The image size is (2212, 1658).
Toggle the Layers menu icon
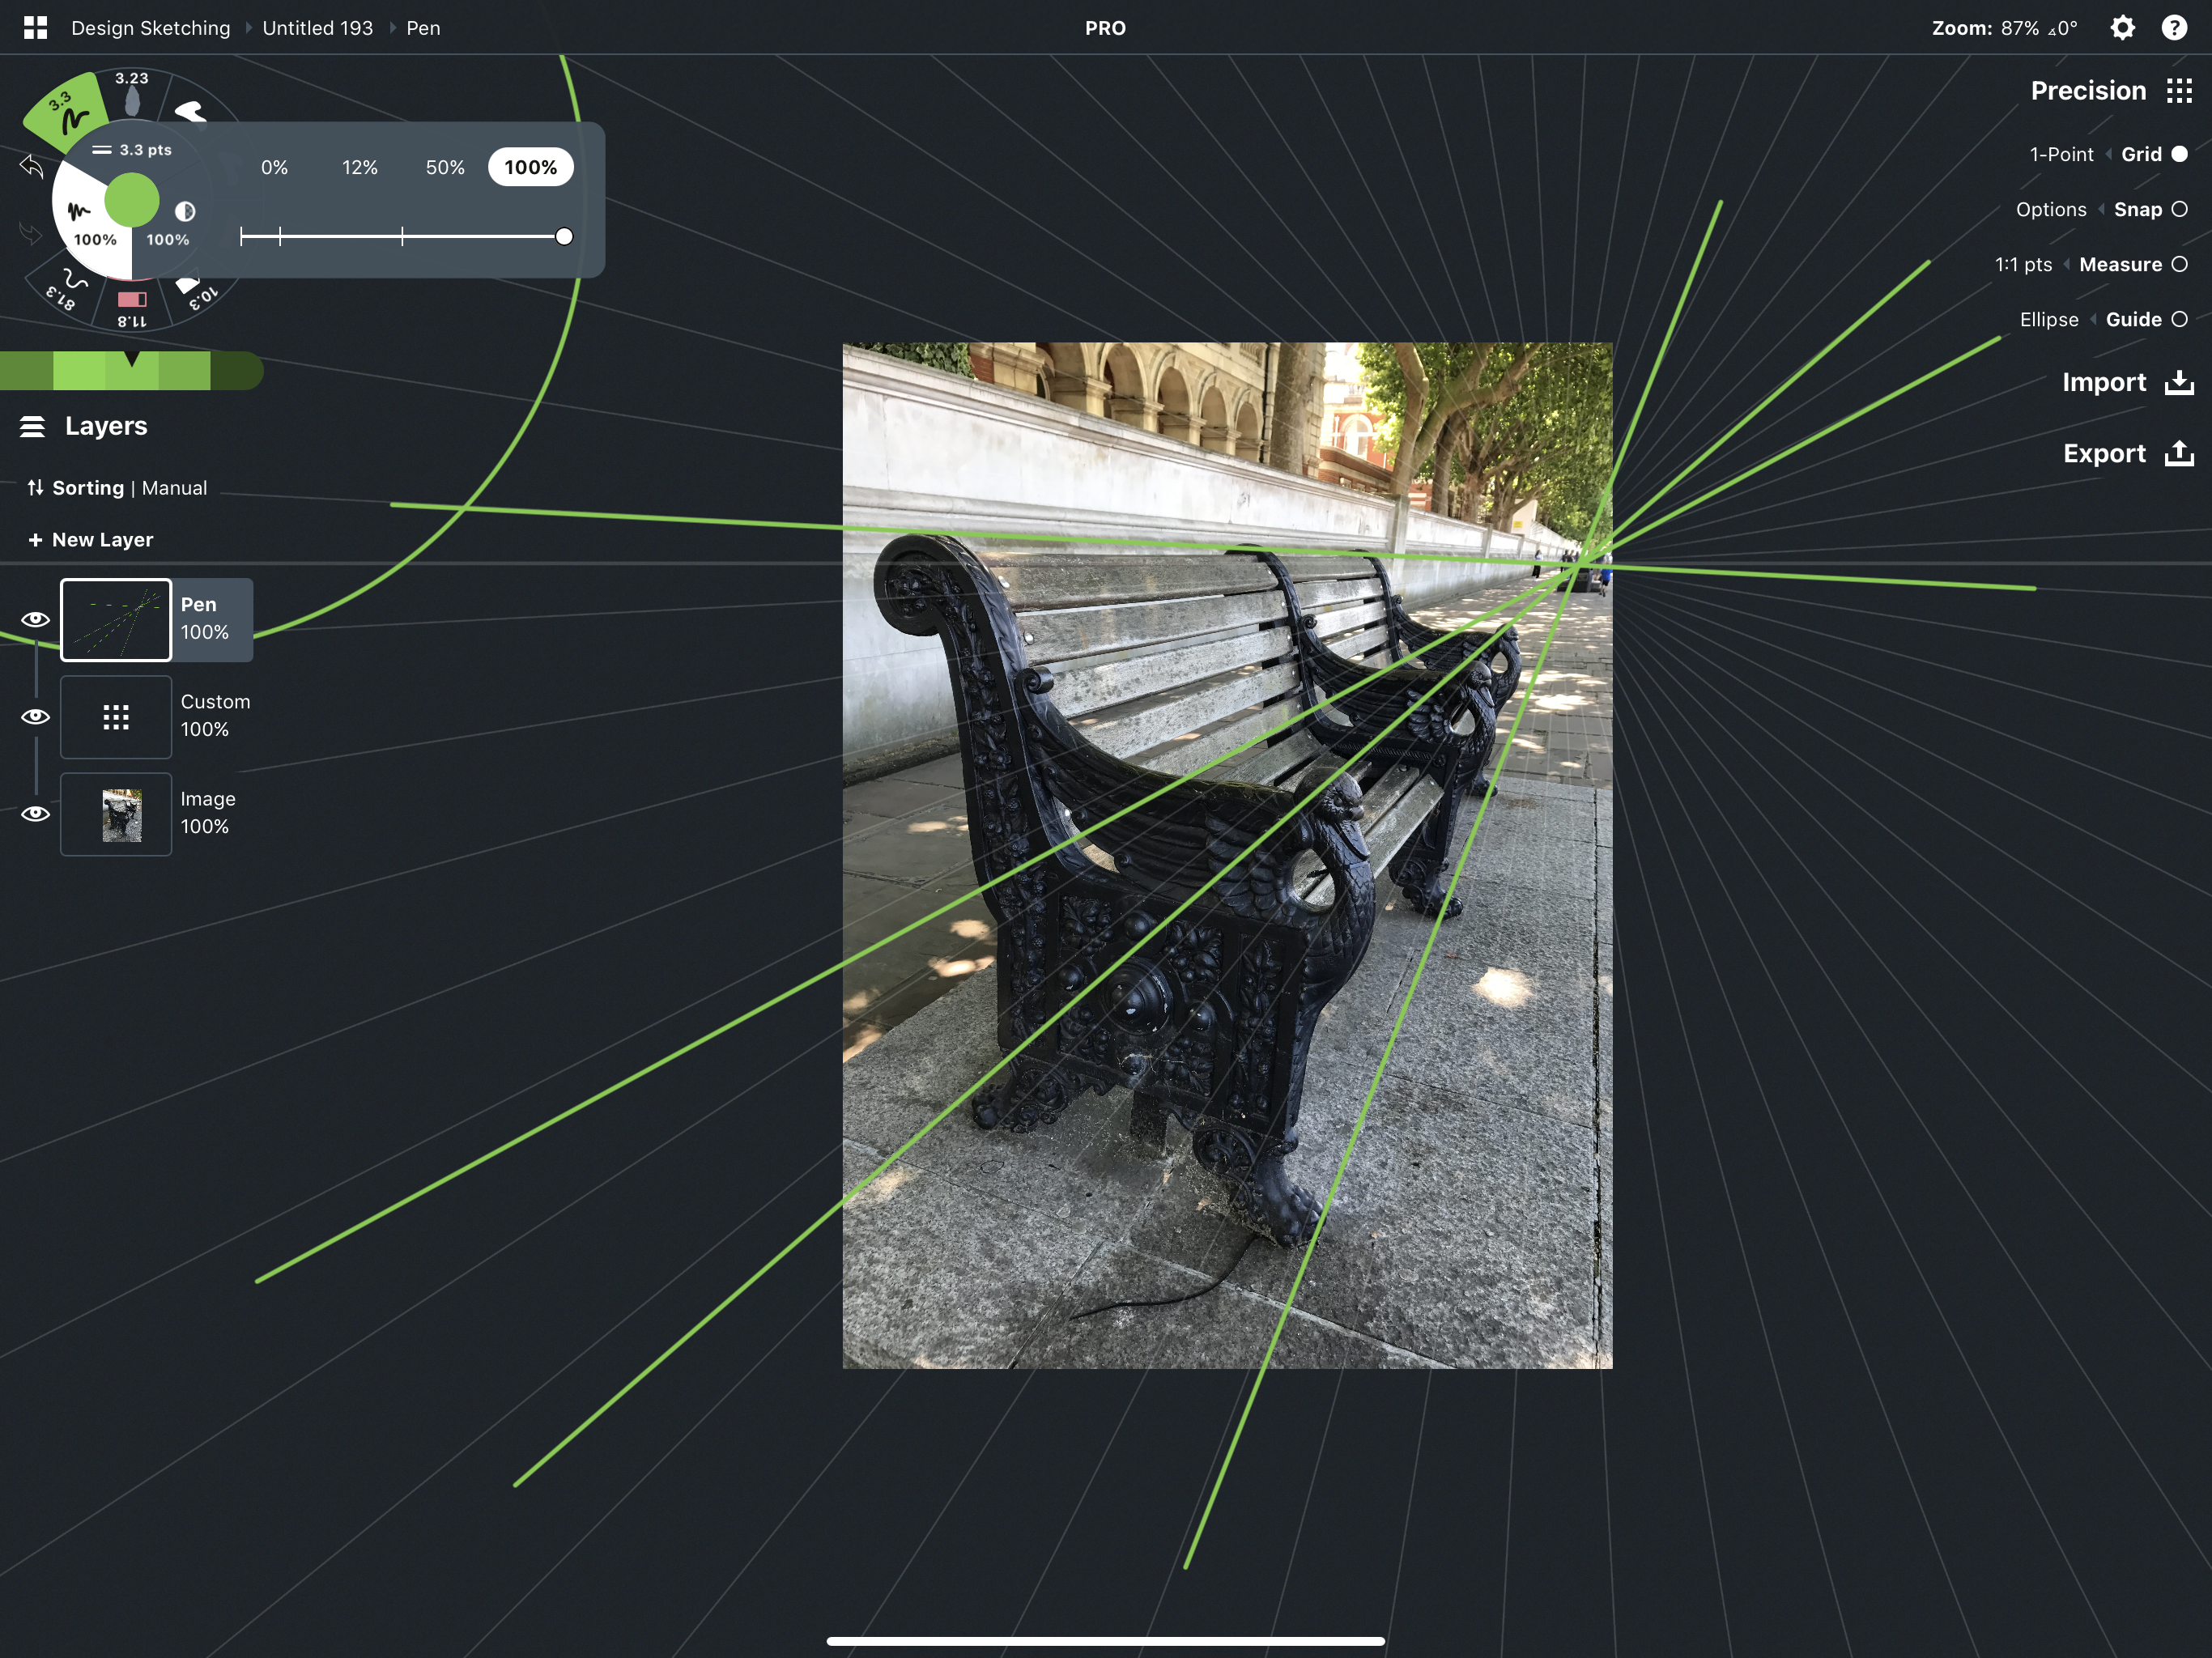tap(32, 427)
